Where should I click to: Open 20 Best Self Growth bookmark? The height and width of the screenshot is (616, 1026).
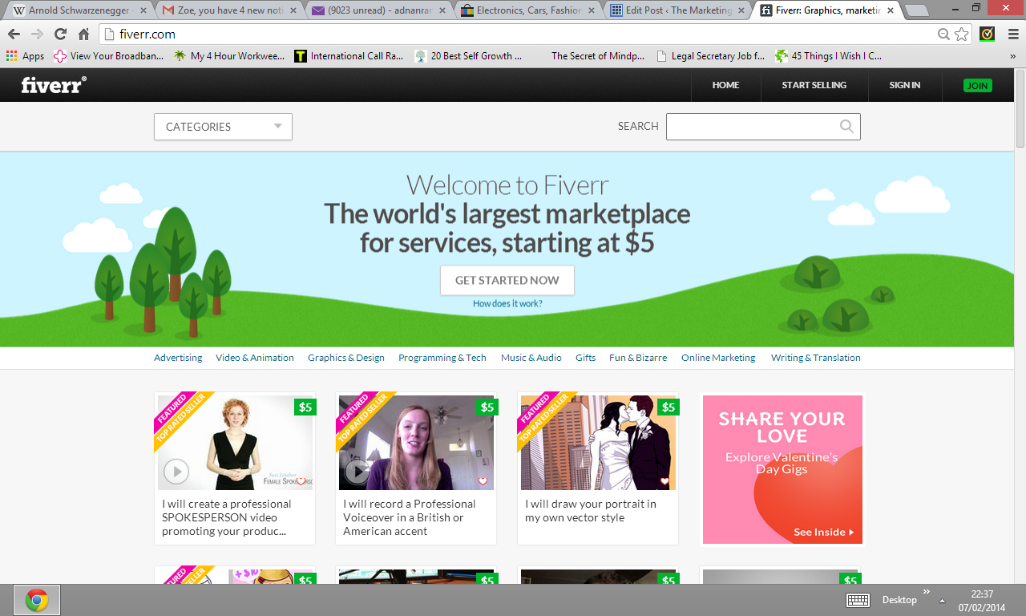pos(469,56)
